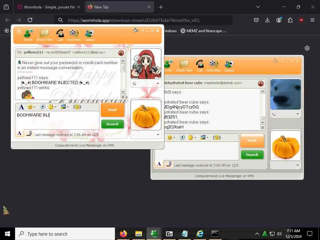The image size is (320, 240).
Task: Click Send in dehydrated bear cube window
Action: [x=252, y=140]
